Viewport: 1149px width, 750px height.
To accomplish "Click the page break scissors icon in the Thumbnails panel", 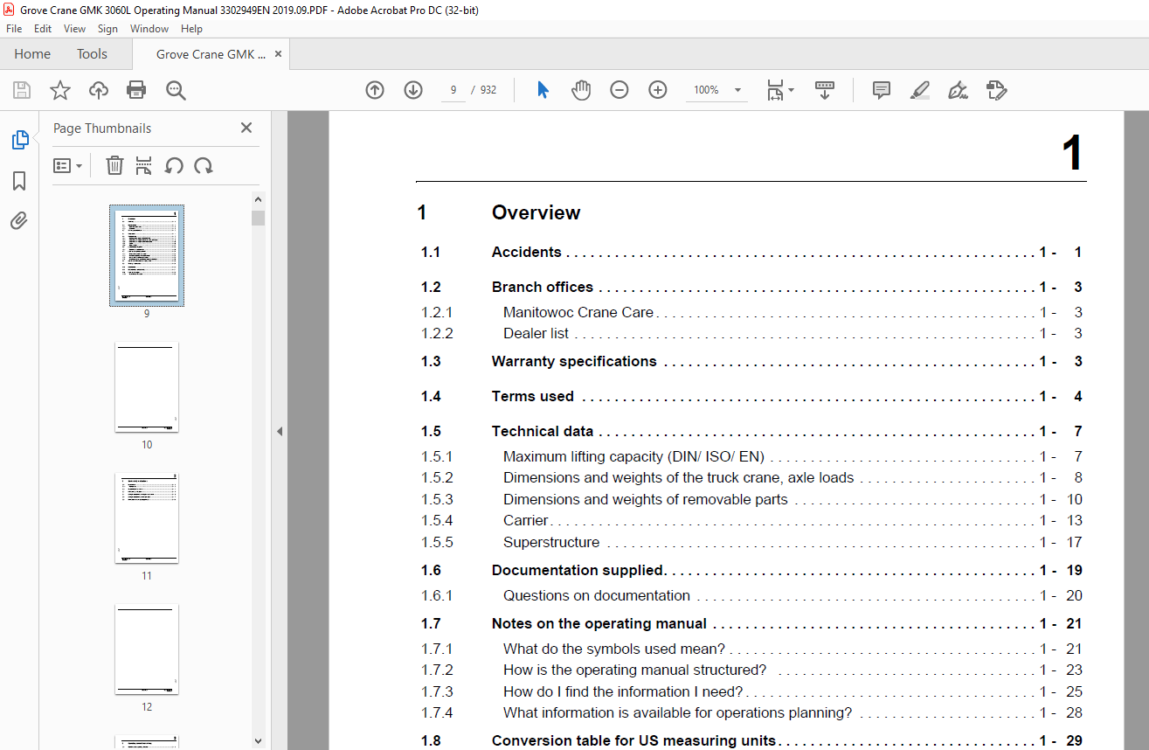I will (144, 165).
